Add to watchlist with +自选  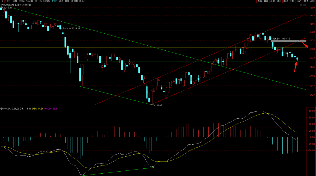tap(306, 1)
